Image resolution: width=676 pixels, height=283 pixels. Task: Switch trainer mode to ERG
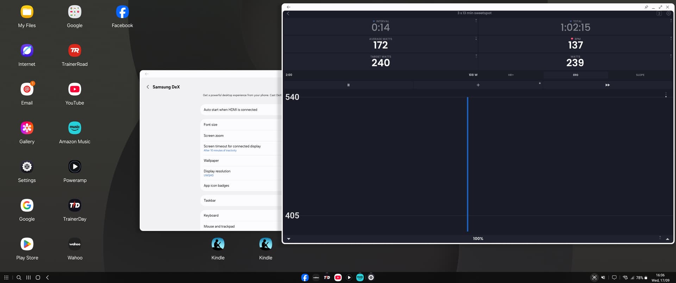pos(575,75)
